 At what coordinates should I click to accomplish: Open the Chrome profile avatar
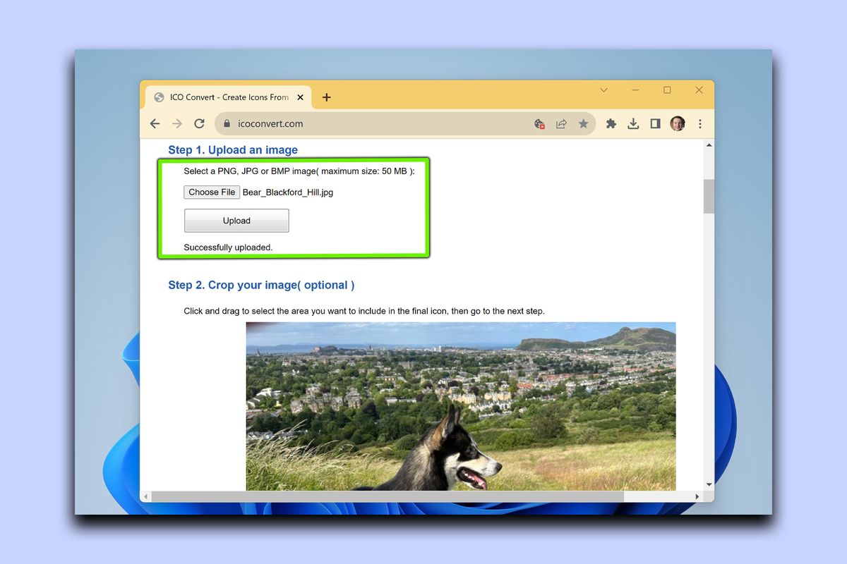point(677,123)
